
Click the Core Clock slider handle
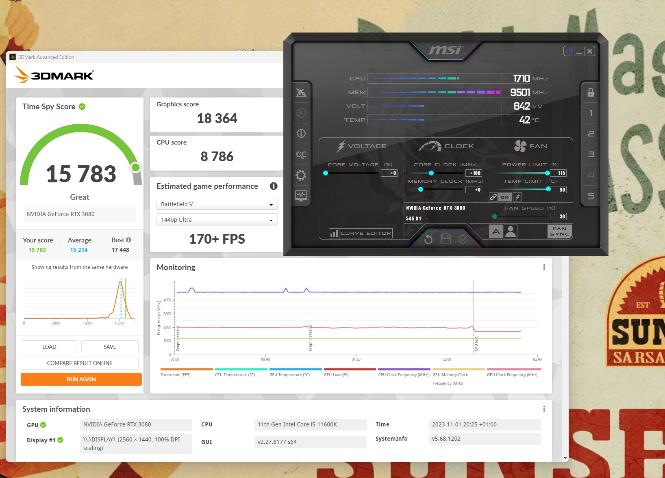pos(431,173)
